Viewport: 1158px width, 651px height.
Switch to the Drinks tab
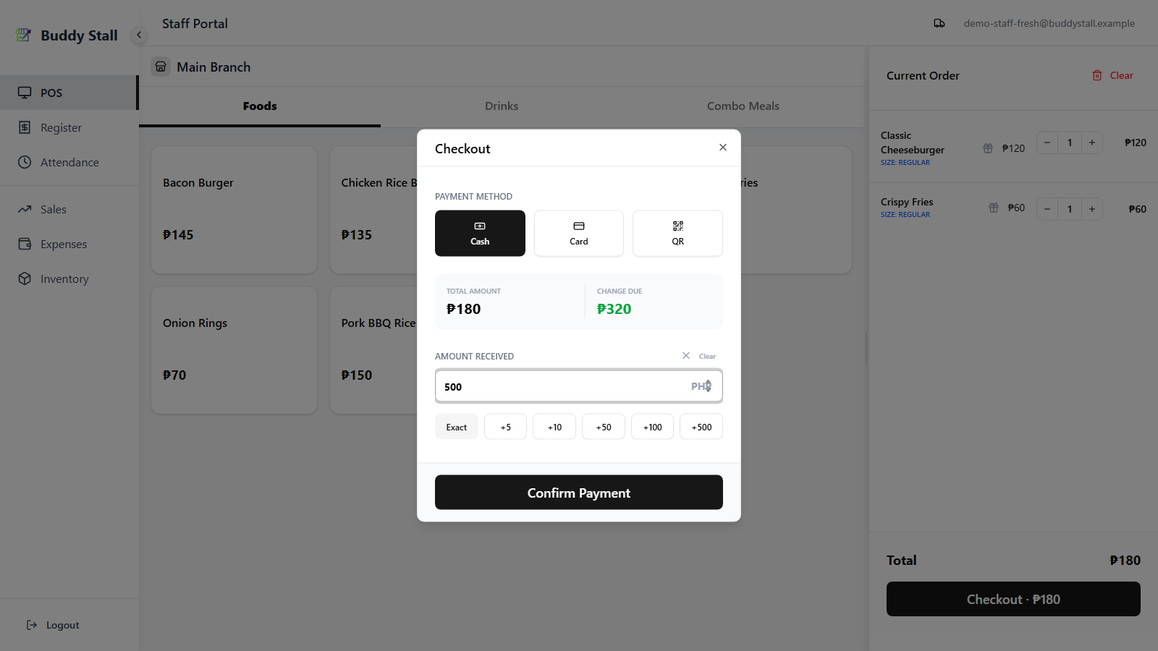point(502,106)
